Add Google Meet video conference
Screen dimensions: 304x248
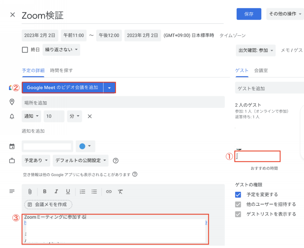pos(62,88)
